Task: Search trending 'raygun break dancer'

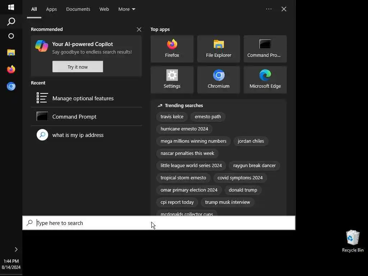Action: click(254, 165)
